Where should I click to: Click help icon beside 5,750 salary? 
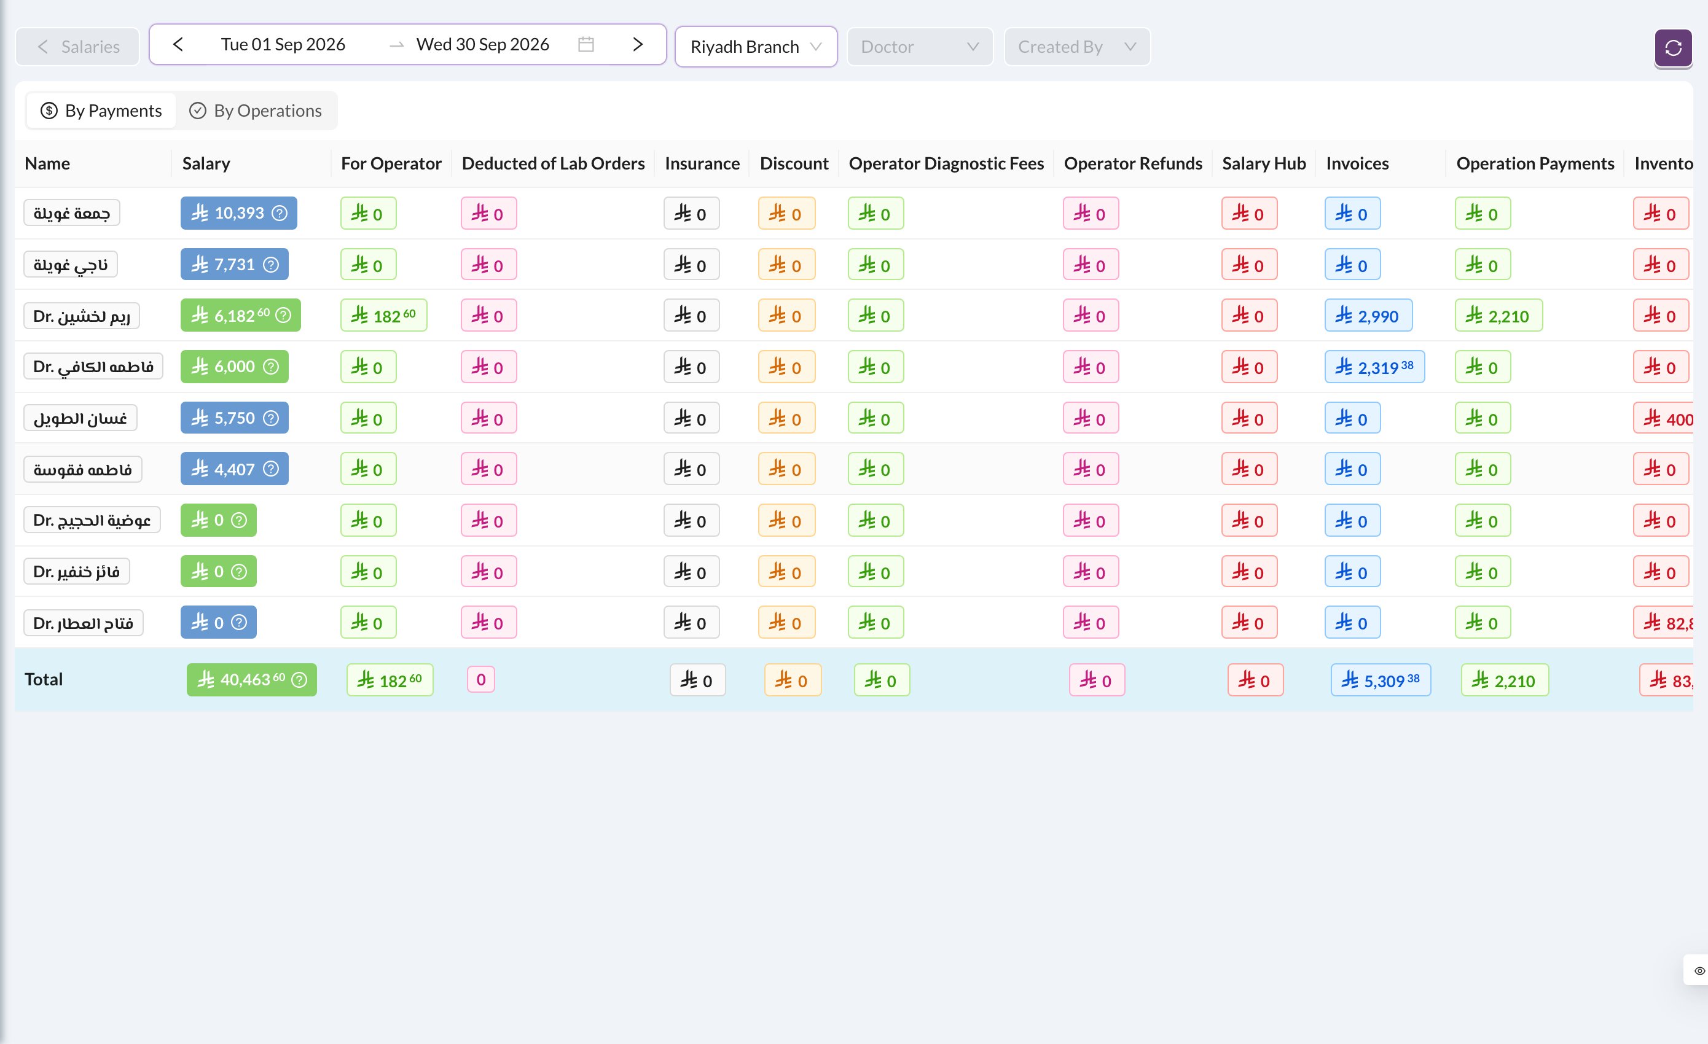[x=271, y=418]
